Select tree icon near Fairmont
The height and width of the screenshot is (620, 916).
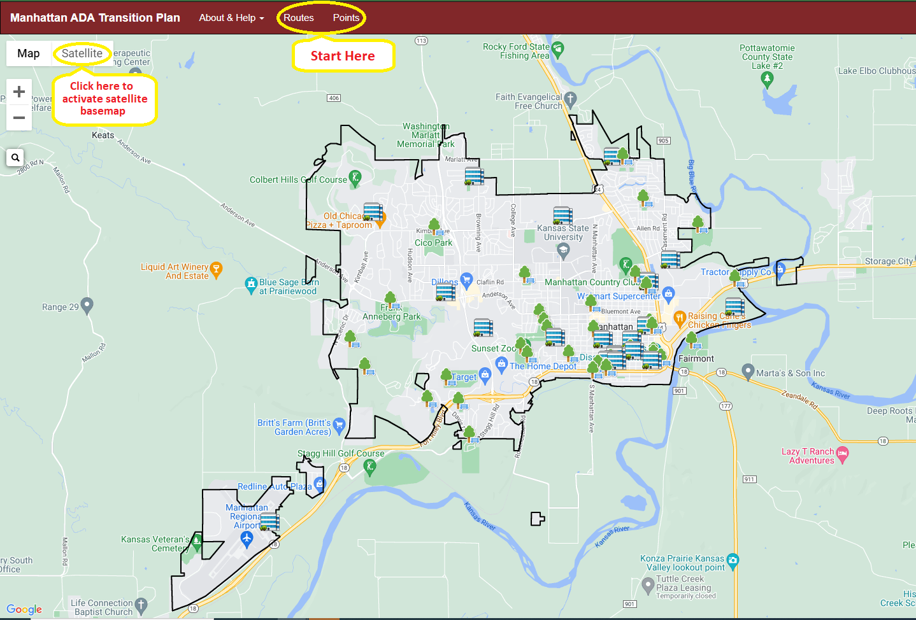click(692, 340)
